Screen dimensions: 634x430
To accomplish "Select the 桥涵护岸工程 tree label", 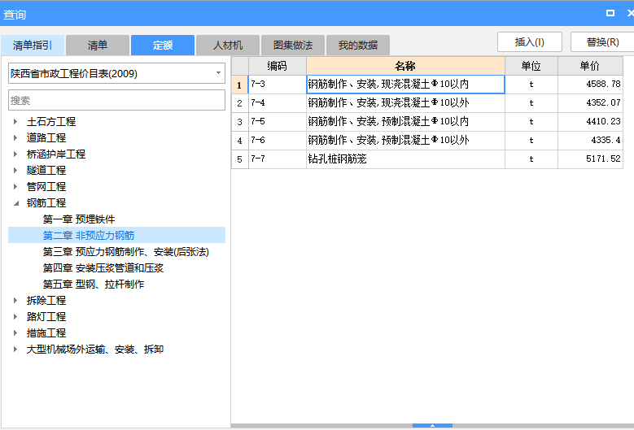I will coord(56,154).
